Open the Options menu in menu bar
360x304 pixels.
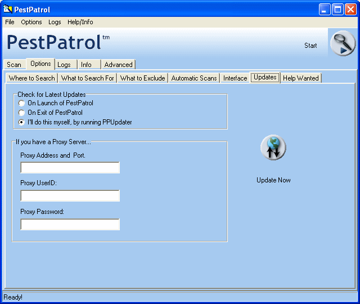[31, 22]
